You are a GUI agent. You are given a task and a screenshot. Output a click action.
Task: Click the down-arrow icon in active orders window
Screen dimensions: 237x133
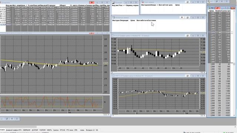182,17
